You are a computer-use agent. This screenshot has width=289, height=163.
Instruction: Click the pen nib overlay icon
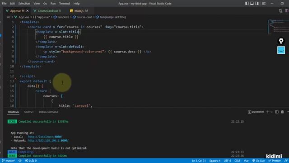(281, 41)
